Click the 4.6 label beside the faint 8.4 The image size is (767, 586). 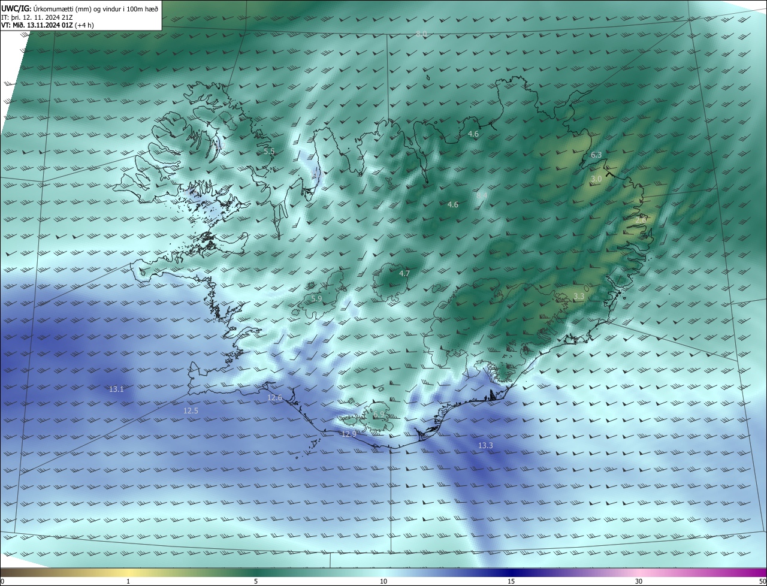click(x=452, y=205)
